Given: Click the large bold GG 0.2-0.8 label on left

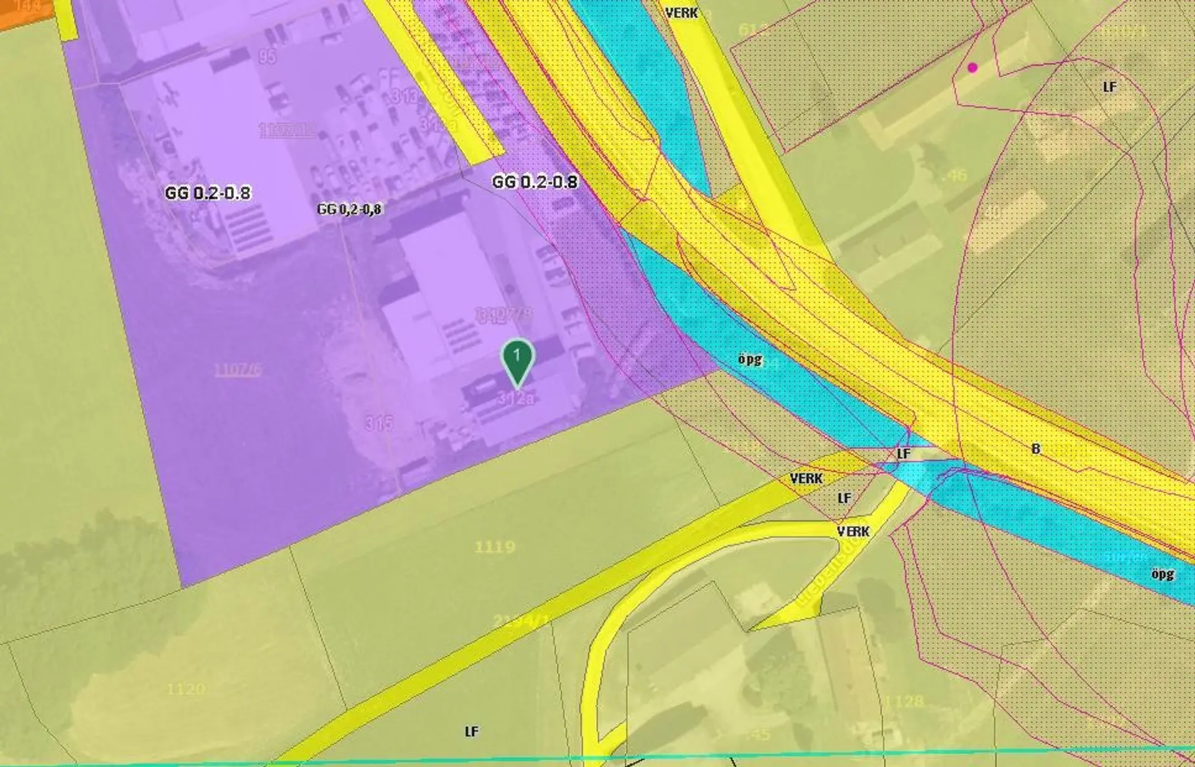Looking at the screenshot, I should click(208, 193).
